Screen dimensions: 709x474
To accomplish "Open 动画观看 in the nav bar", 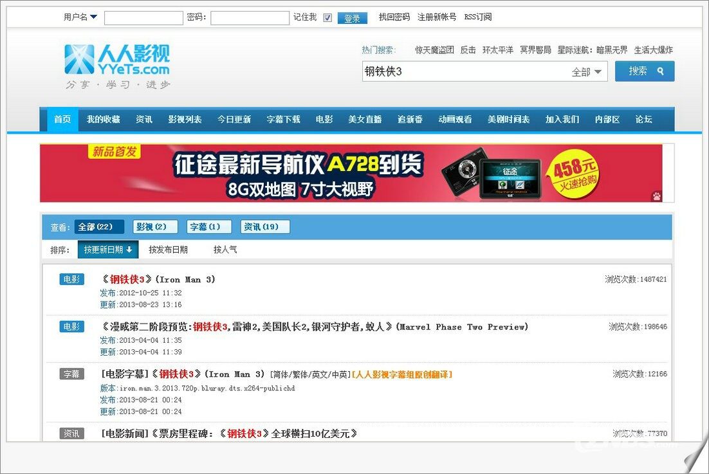I will 455,119.
